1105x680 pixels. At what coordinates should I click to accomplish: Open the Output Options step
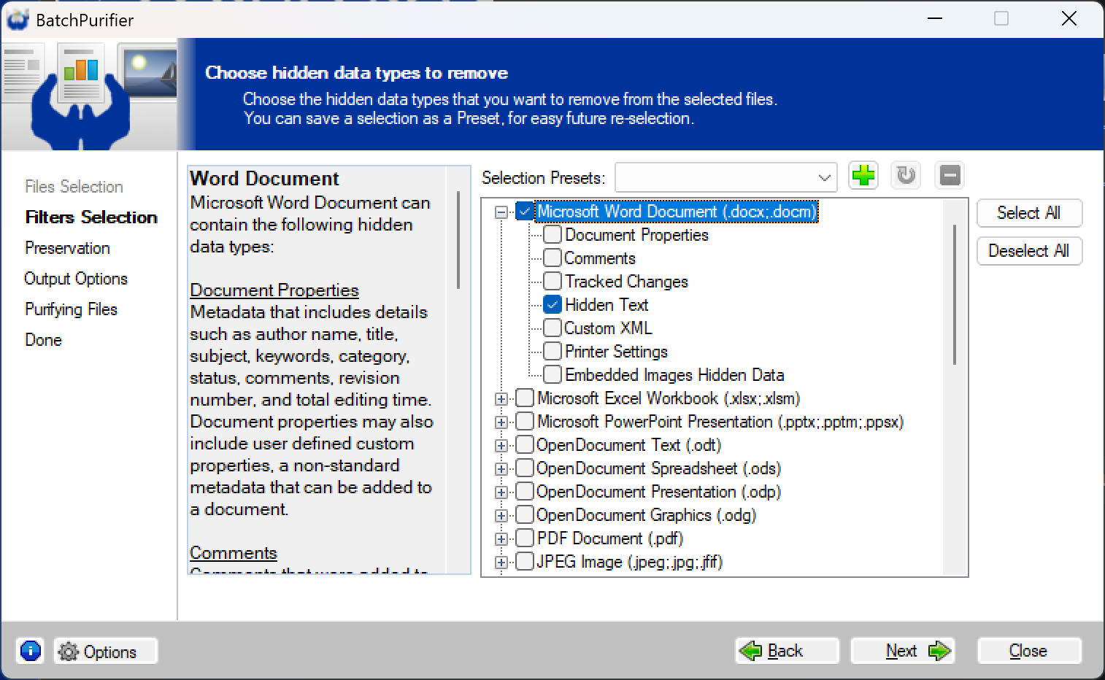coord(76,279)
